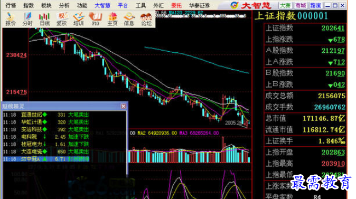Viewport: 356px width, 199px height.
Task: Click the 上指开盘 value 202863
Action: click(333, 152)
